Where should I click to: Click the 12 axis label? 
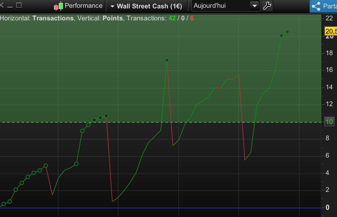coord(329,104)
